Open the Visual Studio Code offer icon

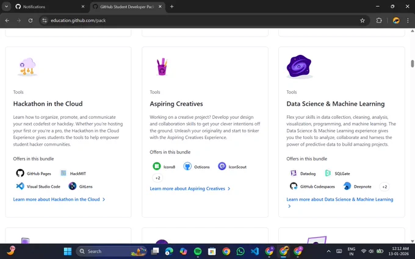(20, 186)
